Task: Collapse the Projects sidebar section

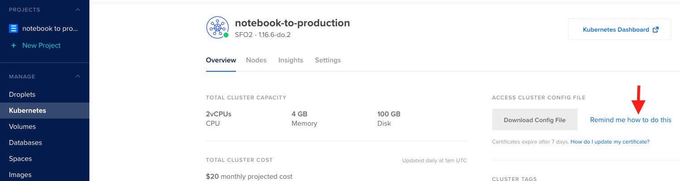Action: (78, 10)
